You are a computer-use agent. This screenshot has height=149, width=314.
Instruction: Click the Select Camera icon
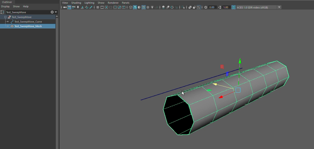(x=65, y=7)
